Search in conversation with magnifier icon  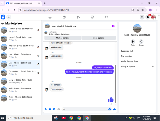tap(141, 42)
